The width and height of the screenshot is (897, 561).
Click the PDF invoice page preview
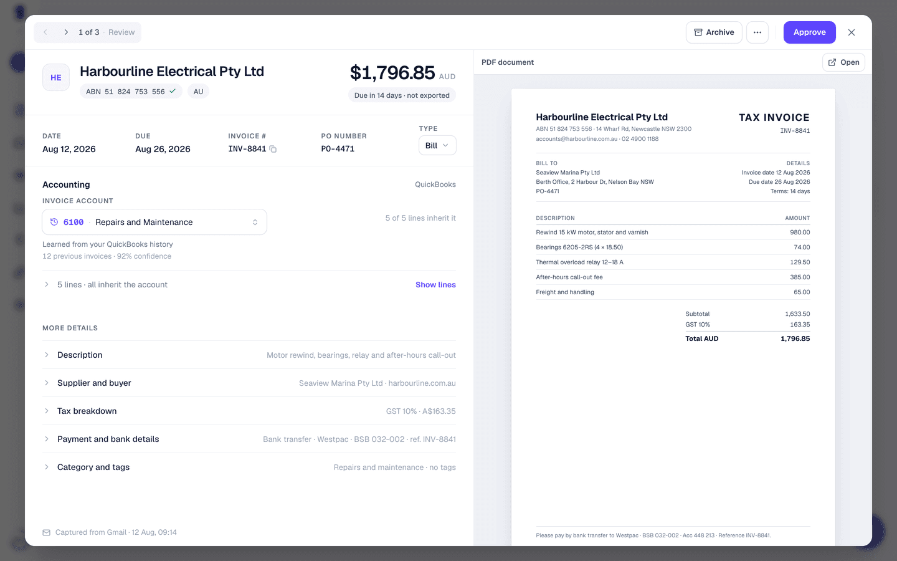[x=673, y=317]
